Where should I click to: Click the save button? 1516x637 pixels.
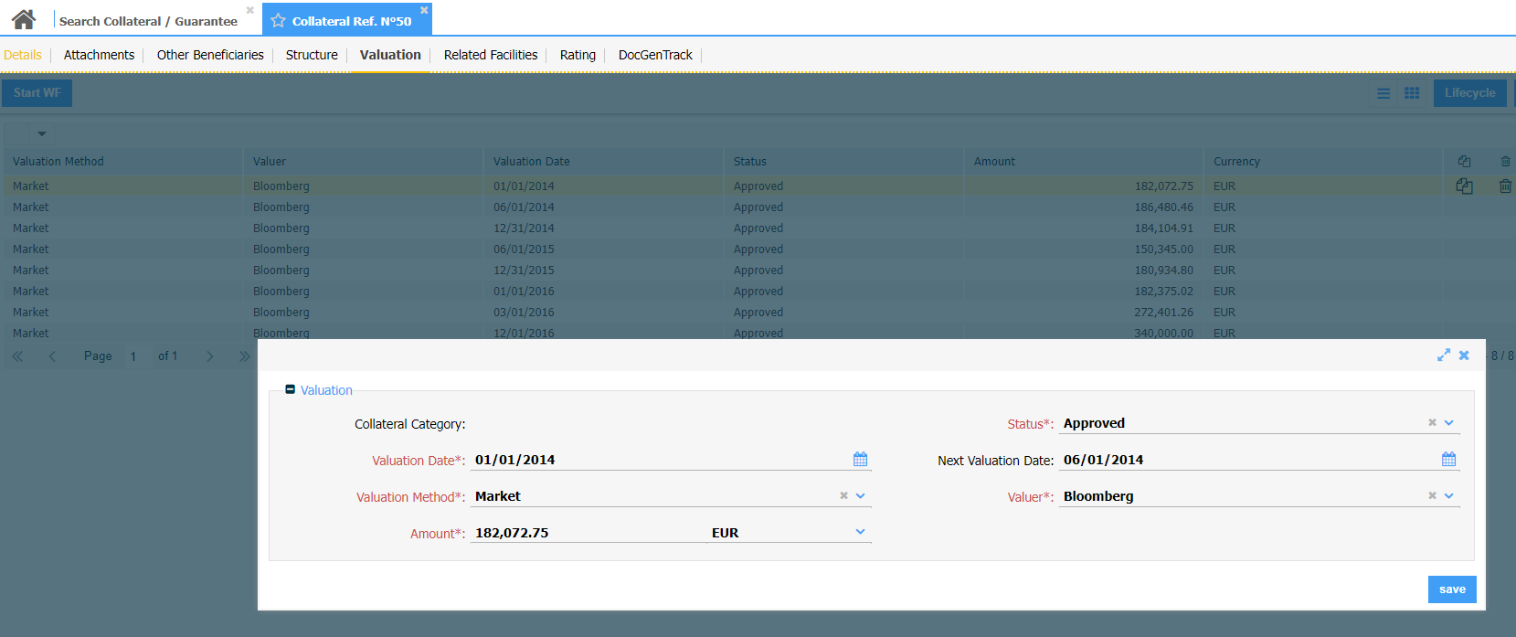tap(1452, 589)
